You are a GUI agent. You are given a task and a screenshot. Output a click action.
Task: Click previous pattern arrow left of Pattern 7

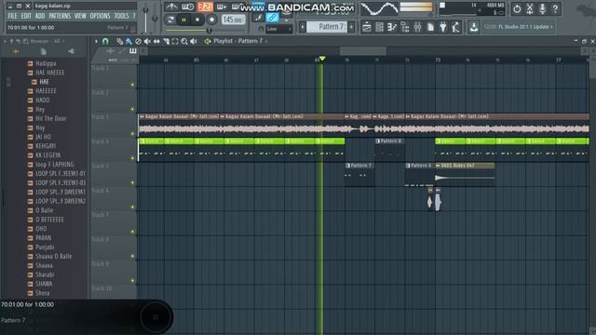click(x=303, y=27)
